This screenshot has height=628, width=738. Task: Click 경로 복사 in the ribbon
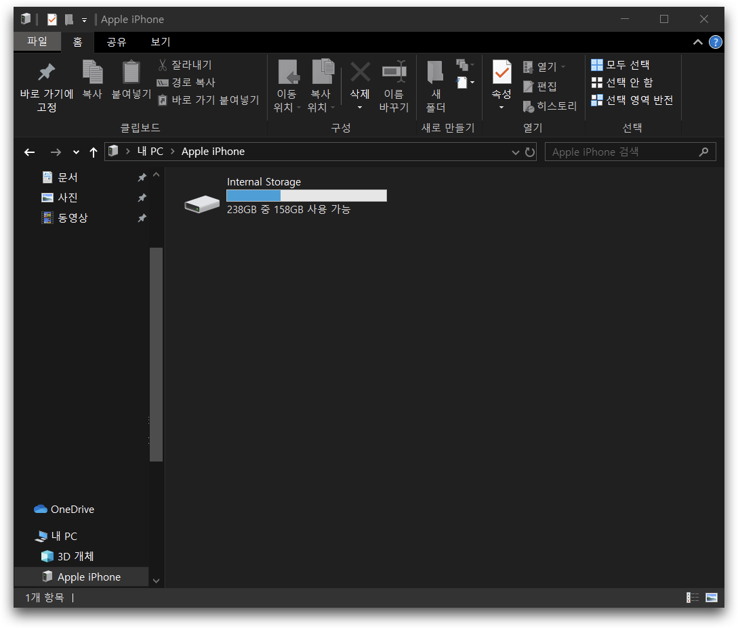(x=186, y=83)
